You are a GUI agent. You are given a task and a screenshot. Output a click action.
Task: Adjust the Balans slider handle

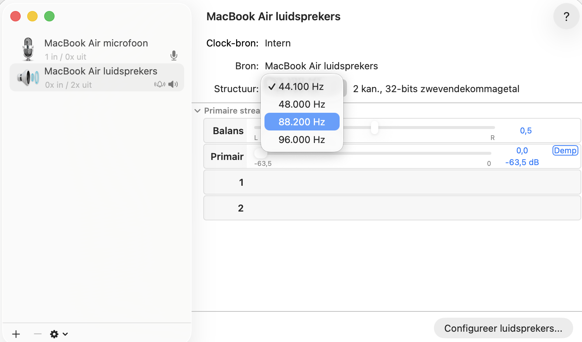point(374,128)
